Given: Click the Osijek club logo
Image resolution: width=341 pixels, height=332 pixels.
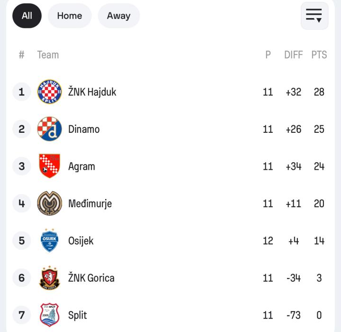Looking at the screenshot, I should click(50, 240).
